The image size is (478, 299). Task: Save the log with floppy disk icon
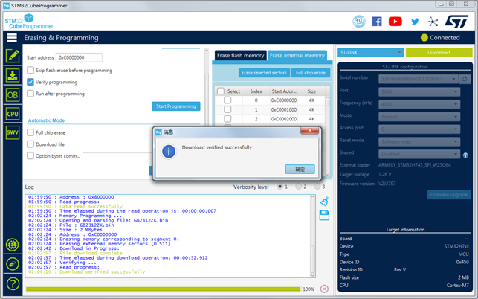click(x=324, y=216)
